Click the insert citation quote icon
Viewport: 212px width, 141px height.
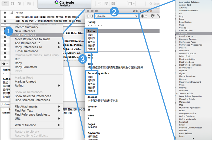coord(99,4)
